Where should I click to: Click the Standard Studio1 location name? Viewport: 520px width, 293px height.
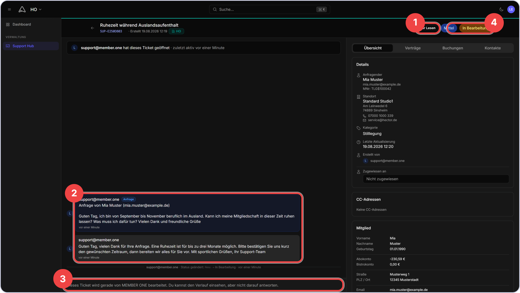pyautogui.click(x=378, y=101)
